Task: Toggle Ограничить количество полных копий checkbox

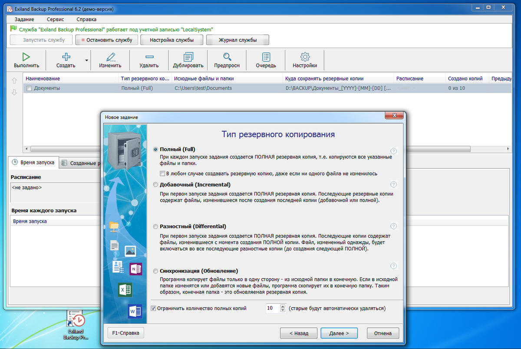Action: [153, 308]
